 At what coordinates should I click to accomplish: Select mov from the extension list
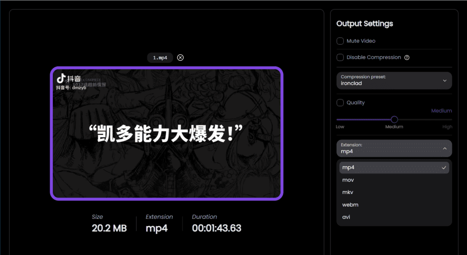[394, 180]
